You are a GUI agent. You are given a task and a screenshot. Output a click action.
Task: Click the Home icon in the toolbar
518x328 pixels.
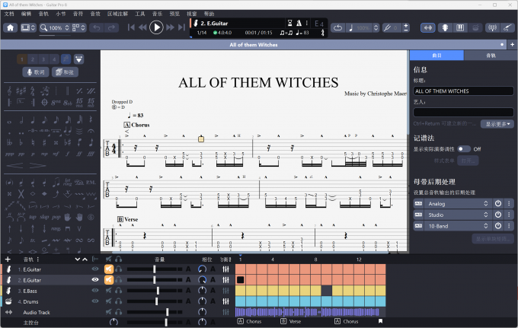pos(11,27)
